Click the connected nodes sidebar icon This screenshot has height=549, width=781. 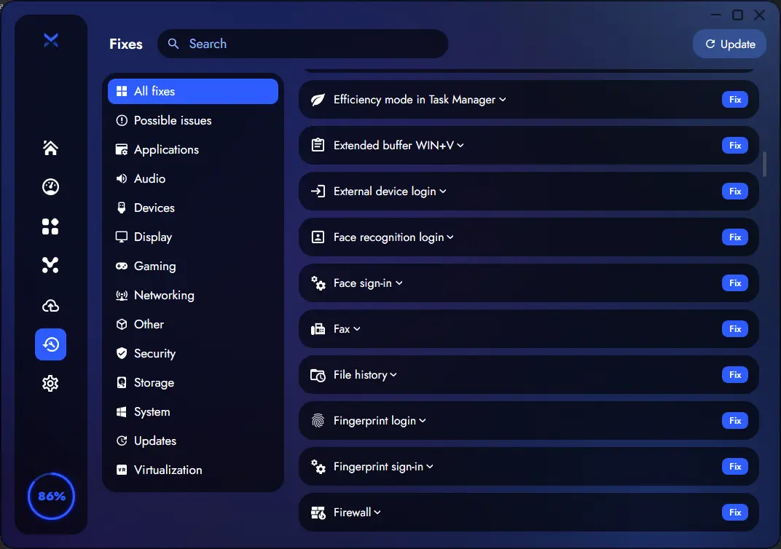point(50,266)
